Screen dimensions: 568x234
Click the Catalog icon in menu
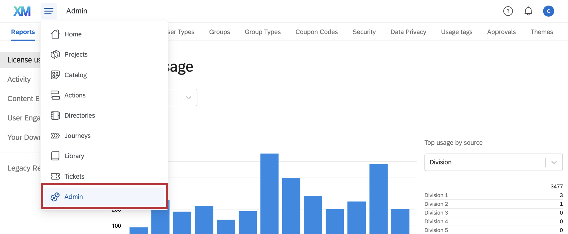tap(55, 75)
